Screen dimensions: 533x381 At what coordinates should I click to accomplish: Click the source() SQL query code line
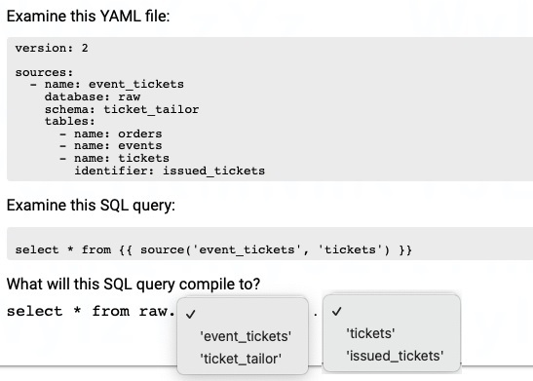coord(213,249)
